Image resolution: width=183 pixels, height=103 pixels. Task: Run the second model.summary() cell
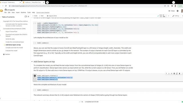pyautogui.click(x=35, y=90)
